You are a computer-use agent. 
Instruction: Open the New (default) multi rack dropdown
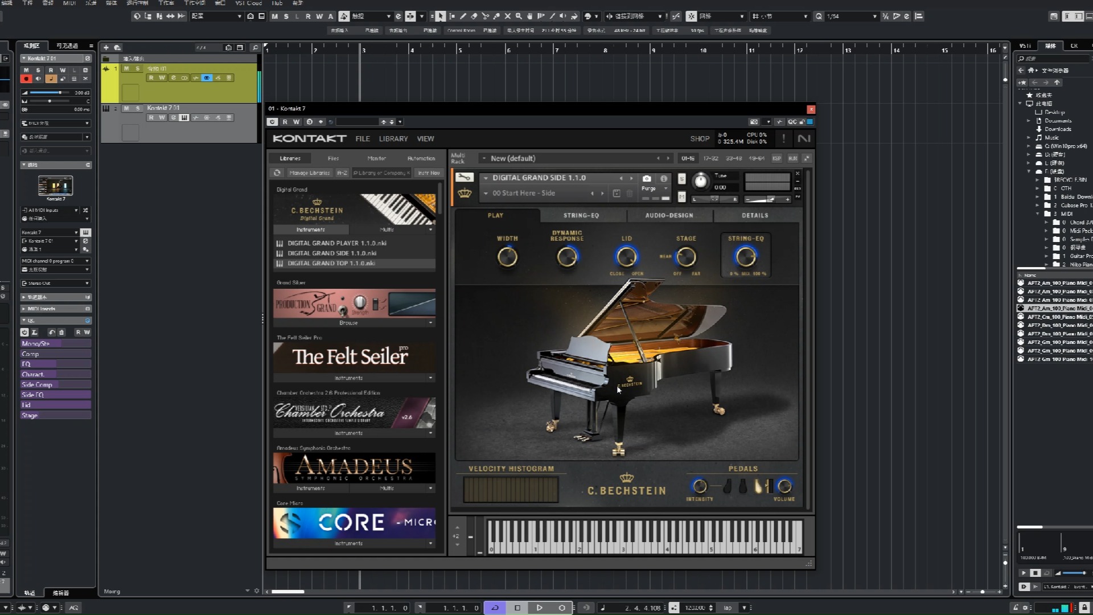(x=484, y=158)
